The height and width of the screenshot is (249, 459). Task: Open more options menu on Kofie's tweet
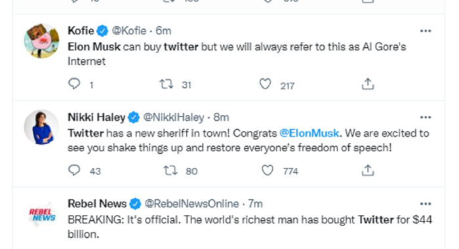426,31
